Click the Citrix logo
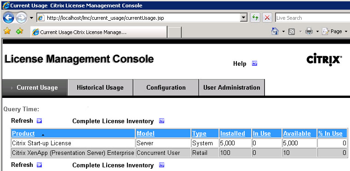Screen dimensions: 350x171 point(324,59)
